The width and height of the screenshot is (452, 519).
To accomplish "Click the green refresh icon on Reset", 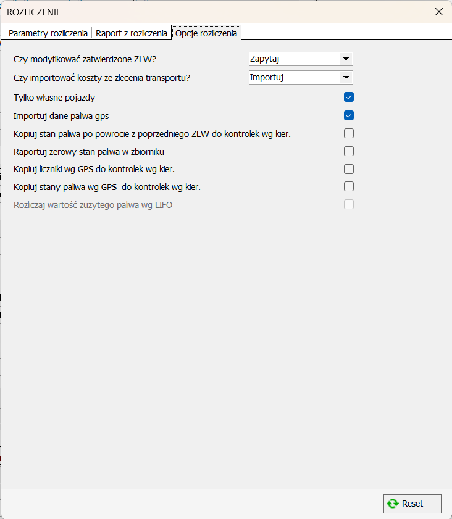I will pos(393,504).
